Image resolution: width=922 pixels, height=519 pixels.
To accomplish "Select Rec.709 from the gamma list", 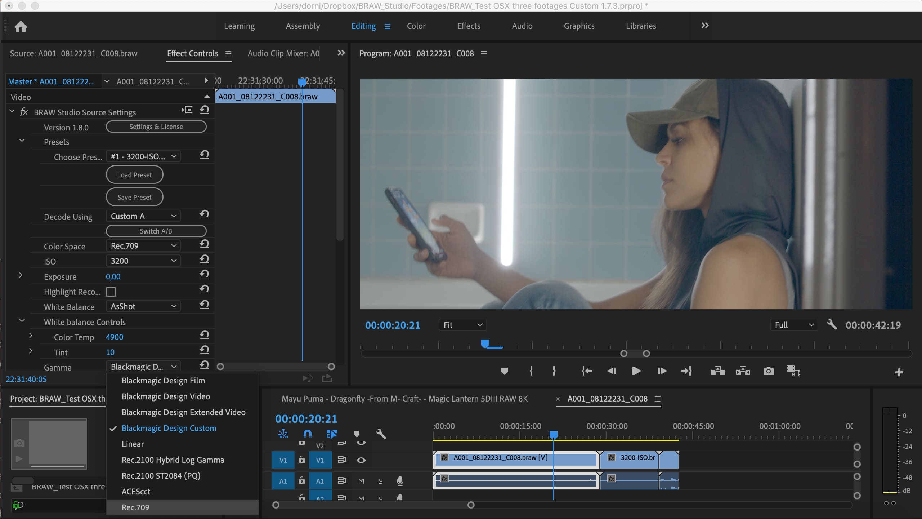I will (x=135, y=507).
